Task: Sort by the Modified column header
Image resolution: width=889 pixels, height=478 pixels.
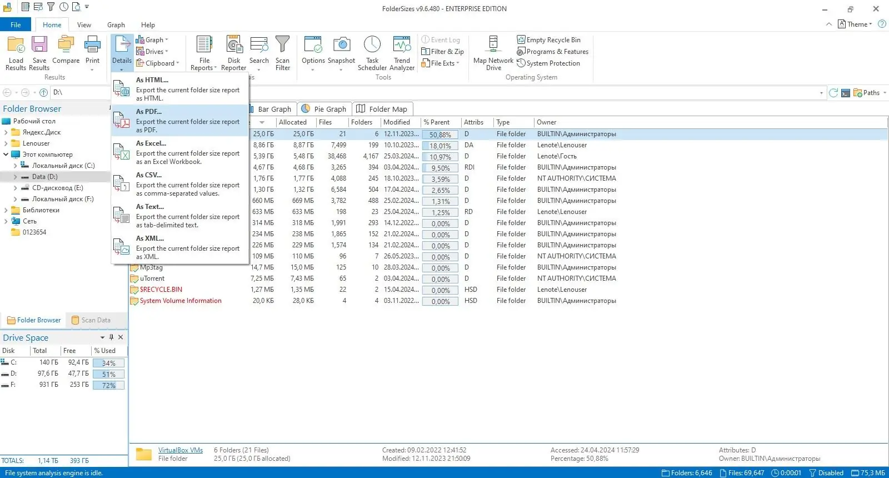Action: coord(399,122)
